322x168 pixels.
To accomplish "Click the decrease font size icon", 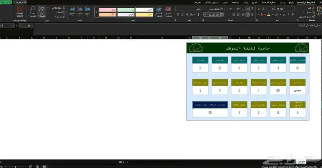I will tap(259, 9).
